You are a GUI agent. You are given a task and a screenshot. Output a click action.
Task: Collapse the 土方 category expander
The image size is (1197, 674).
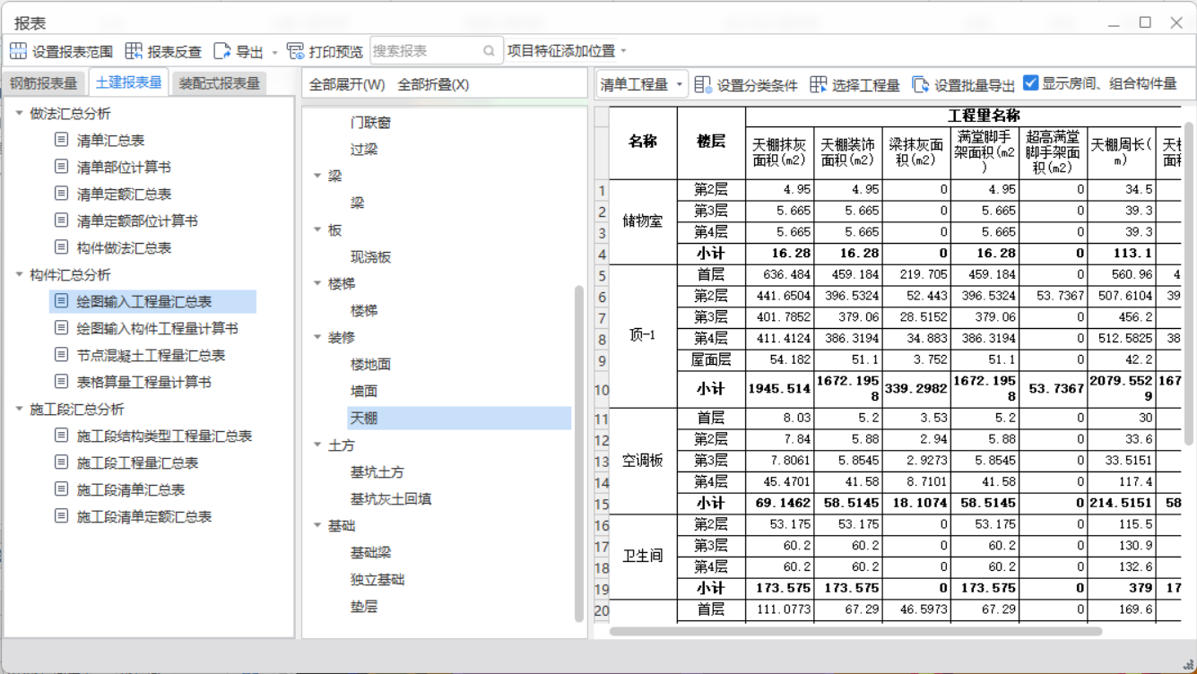pos(317,445)
